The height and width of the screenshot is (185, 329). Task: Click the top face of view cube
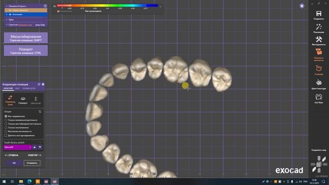tap(319, 158)
